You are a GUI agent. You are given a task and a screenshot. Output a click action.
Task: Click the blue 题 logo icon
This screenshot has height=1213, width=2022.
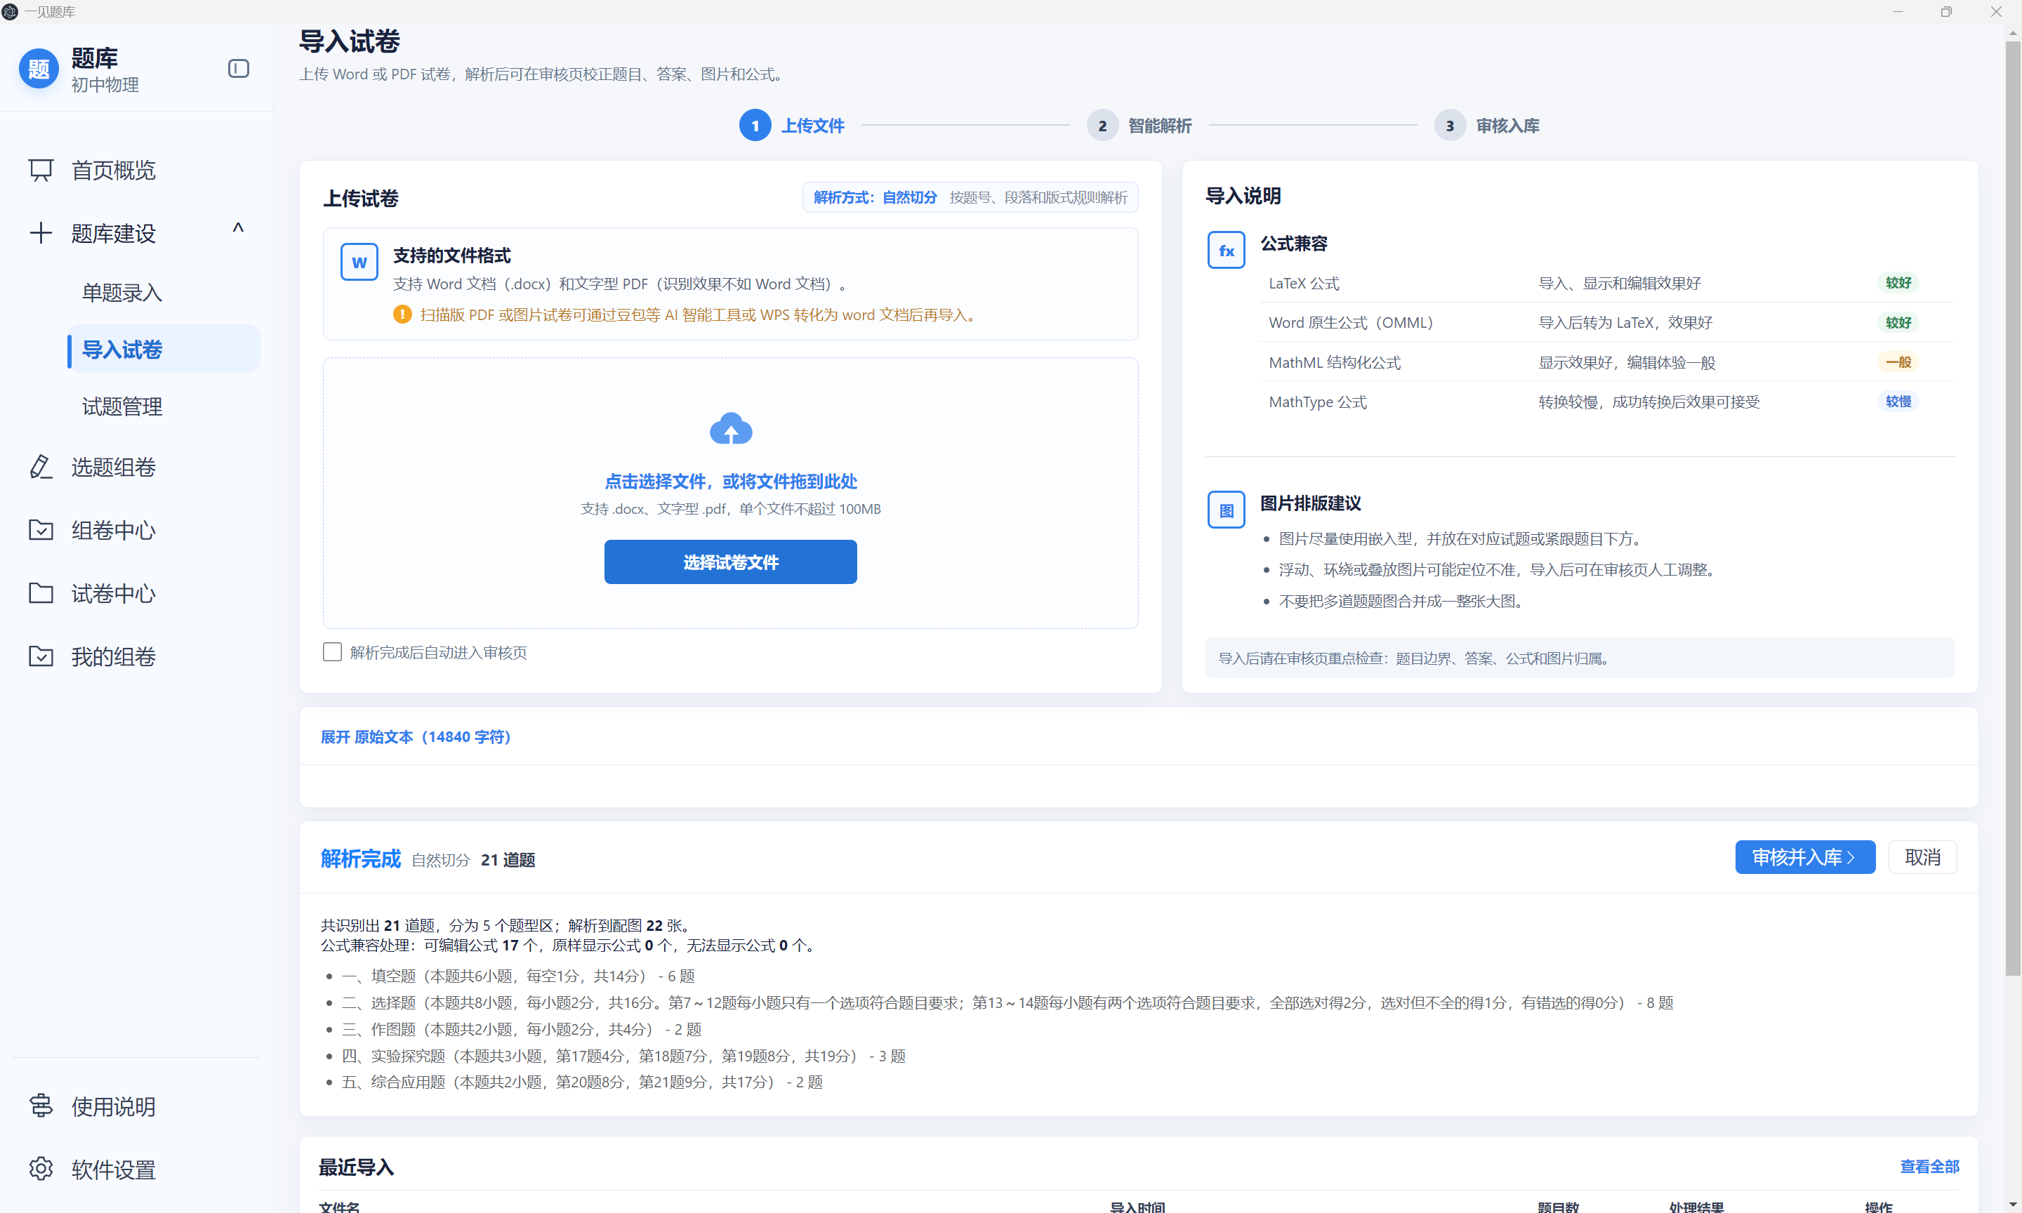[x=39, y=69]
